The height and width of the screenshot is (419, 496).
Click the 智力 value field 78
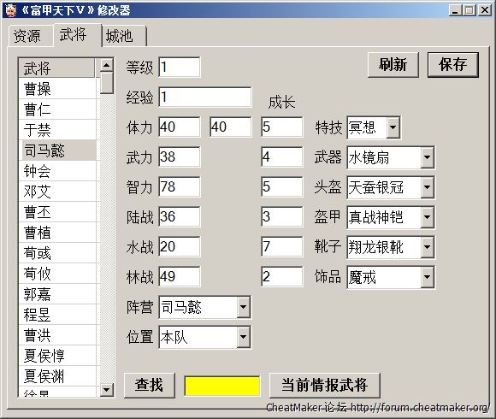180,187
